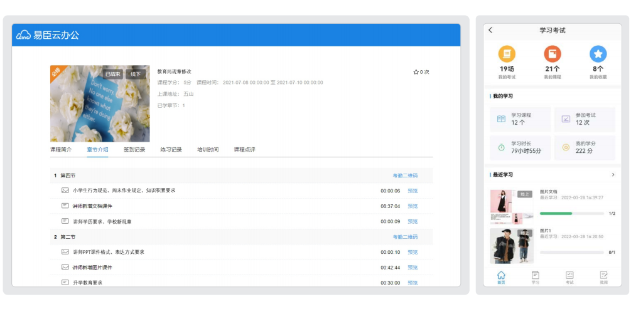Click the 图片1 empty progress bar
631x309 pixels.
click(x=572, y=253)
